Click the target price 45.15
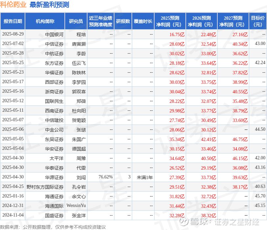 (260, 205)
